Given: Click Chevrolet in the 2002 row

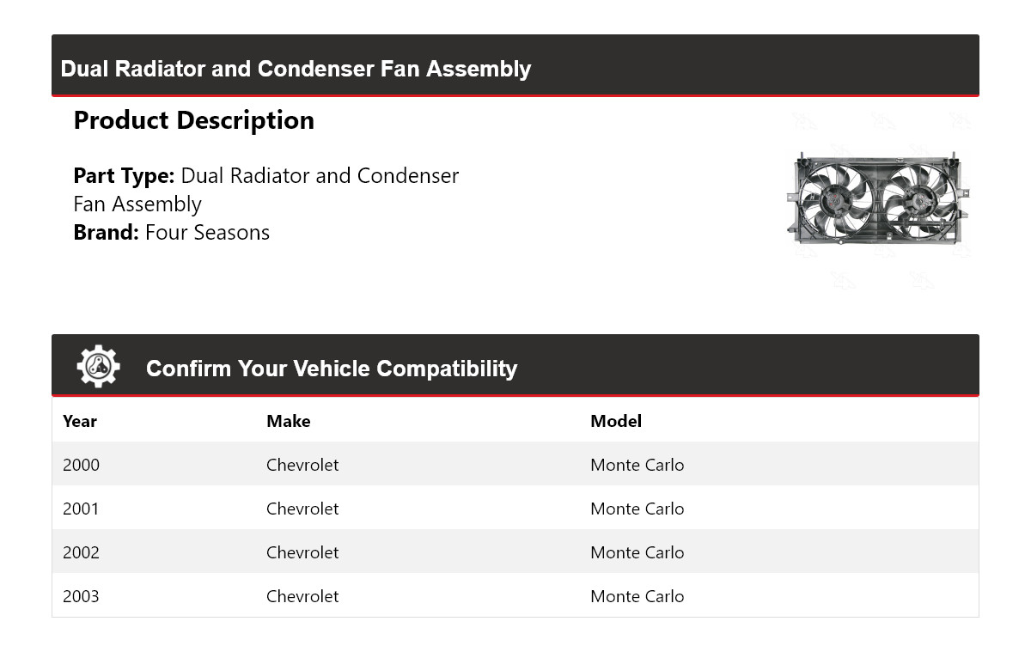Looking at the screenshot, I should [x=302, y=552].
